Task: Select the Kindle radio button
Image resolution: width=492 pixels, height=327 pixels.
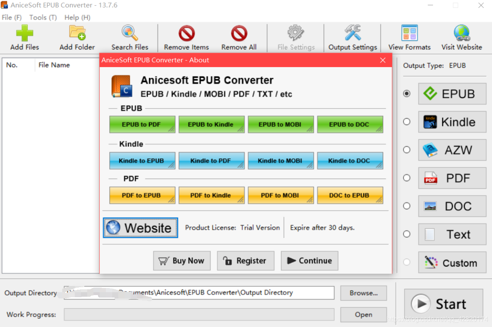Action: click(406, 122)
